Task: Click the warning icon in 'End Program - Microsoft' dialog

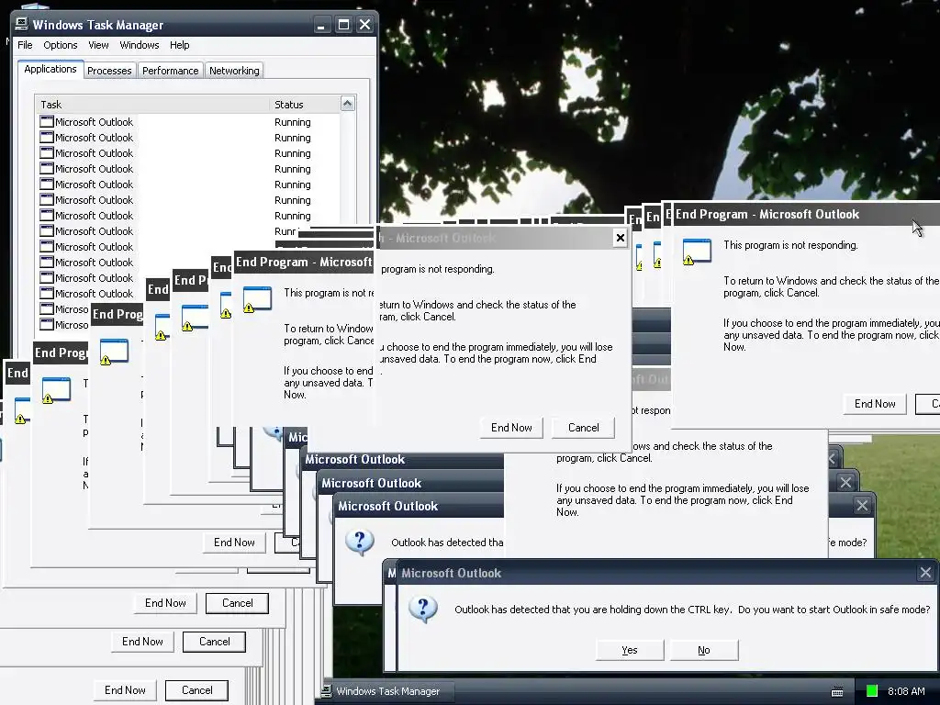Action: point(257,299)
